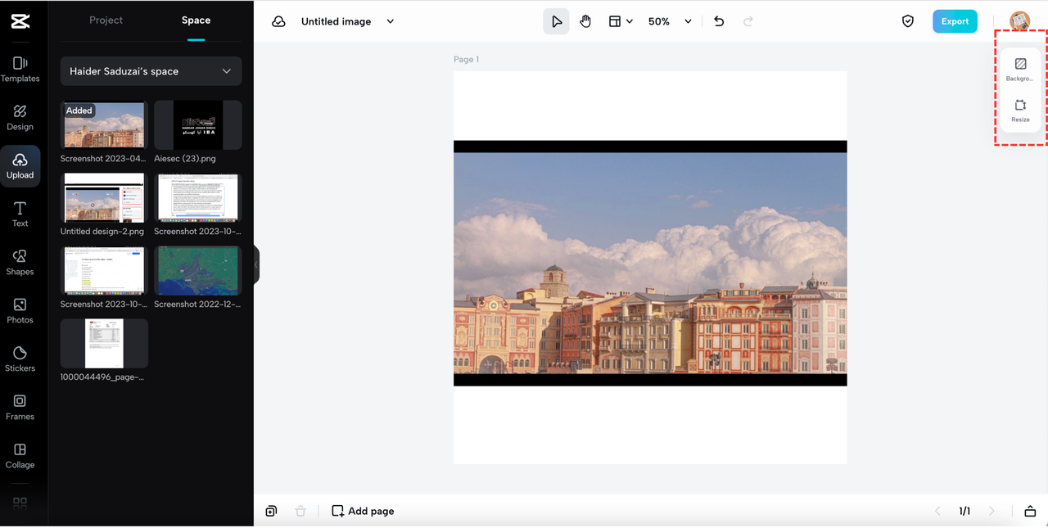This screenshot has height=528, width=1048.
Task: Open the Background settings on right panel
Action: [1020, 69]
